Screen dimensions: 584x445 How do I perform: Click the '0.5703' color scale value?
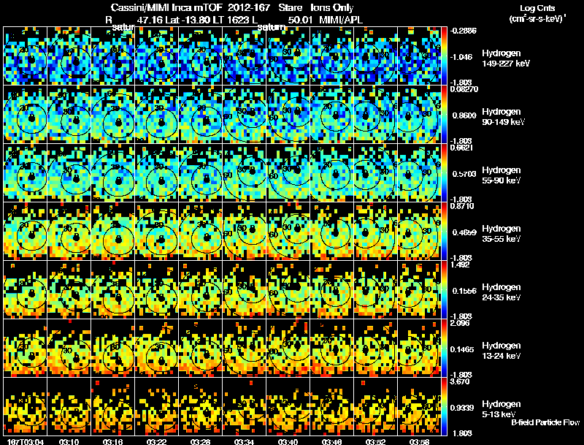[x=464, y=174]
